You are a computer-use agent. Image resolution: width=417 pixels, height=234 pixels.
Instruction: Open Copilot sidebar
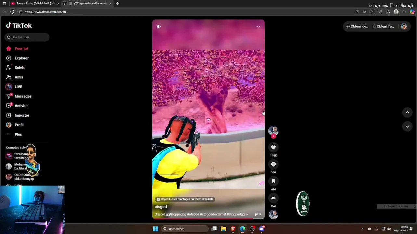[412, 12]
